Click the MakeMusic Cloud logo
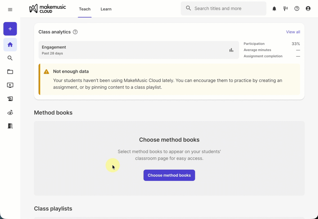Viewport: 318px width, 219px height. pos(47,9)
